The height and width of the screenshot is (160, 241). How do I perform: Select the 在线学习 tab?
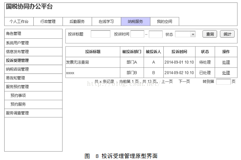(x=106, y=21)
